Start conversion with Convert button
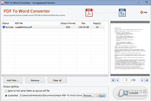151x101 pixels. (x=130, y=93)
